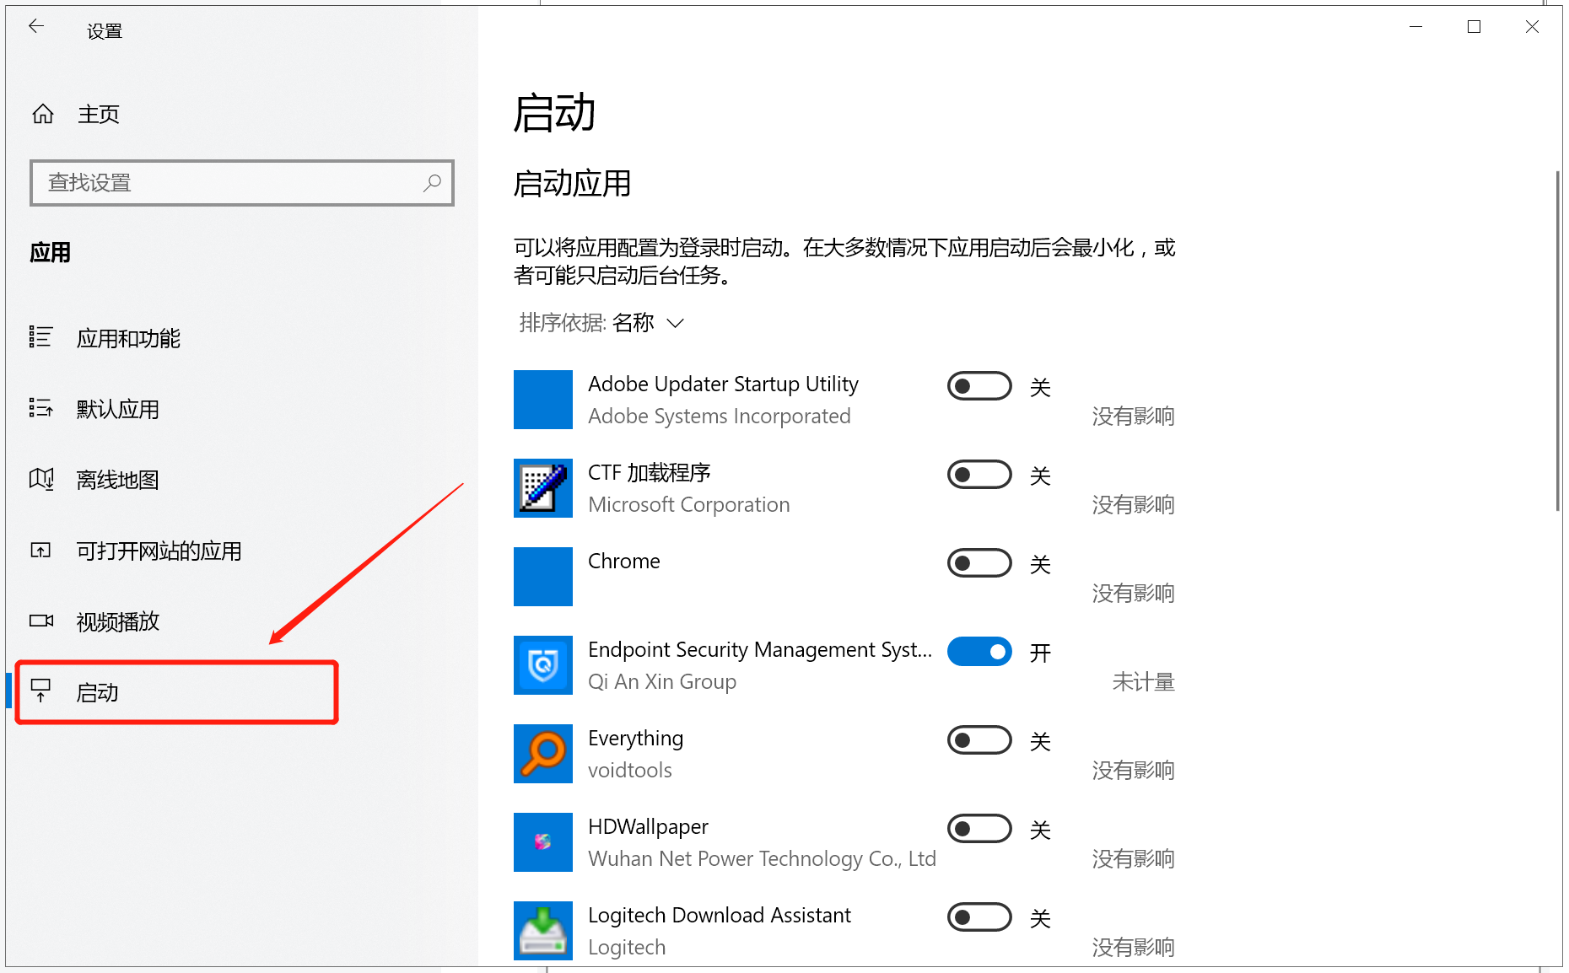
Task: Click the Everything magnifier app icon
Action: pos(543,754)
